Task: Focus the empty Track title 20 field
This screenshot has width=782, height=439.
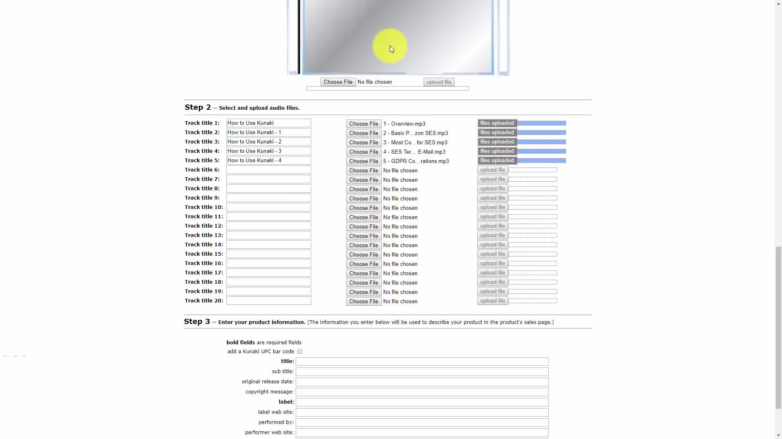Action: click(269, 300)
